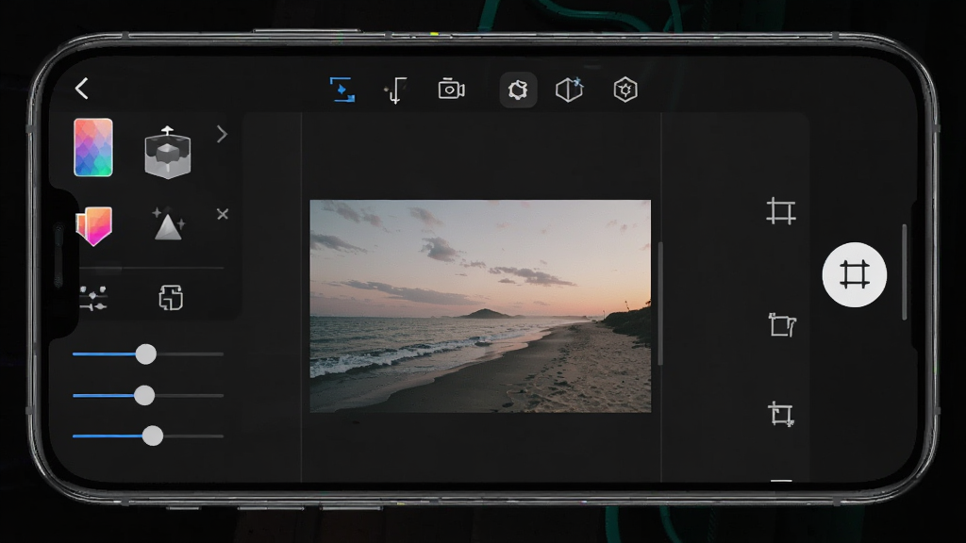Click the rotate copy square icon

pyautogui.click(x=171, y=297)
